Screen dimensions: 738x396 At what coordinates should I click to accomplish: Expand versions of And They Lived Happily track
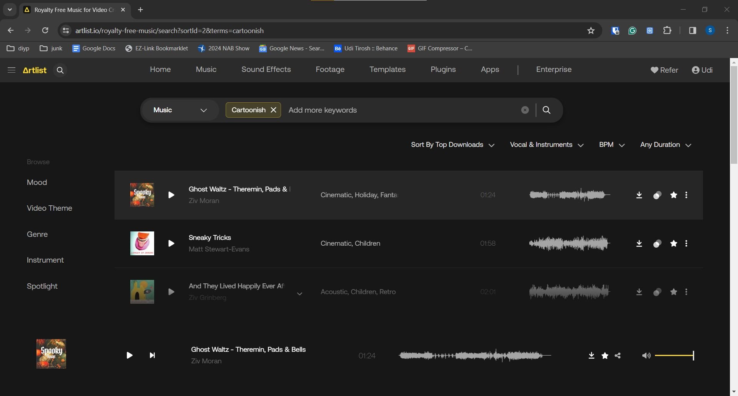click(x=300, y=294)
